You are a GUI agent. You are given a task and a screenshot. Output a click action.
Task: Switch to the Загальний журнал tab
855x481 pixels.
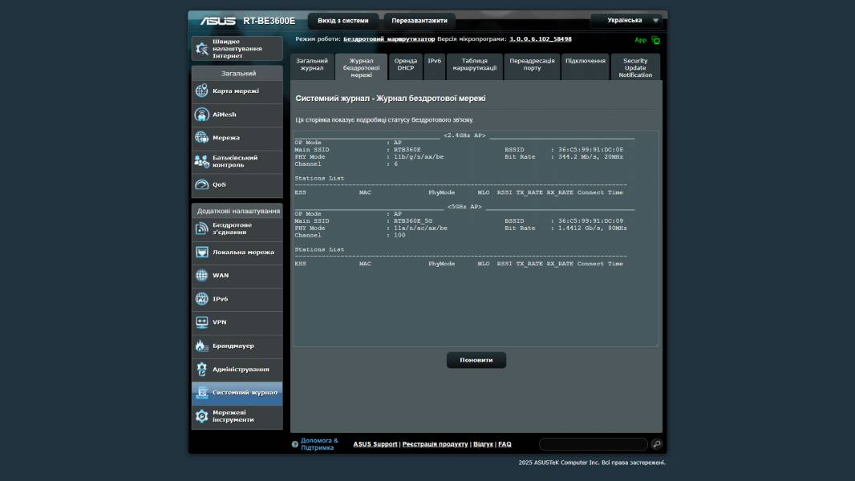click(x=312, y=67)
